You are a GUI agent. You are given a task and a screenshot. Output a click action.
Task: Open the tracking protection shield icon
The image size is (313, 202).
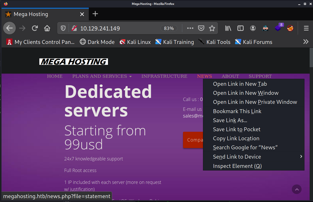(63, 28)
